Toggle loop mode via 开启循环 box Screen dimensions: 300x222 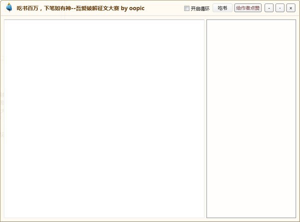pyautogui.click(x=186, y=8)
